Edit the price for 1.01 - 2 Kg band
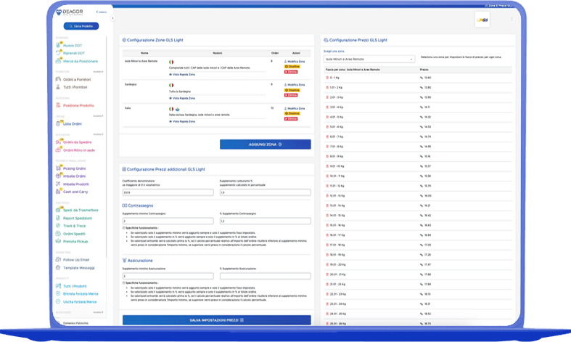The width and height of the screenshot is (571, 342). click(x=422, y=88)
